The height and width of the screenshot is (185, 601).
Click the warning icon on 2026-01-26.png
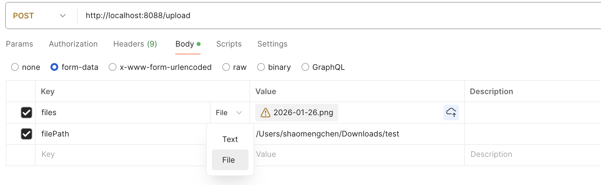click(265, 113)
